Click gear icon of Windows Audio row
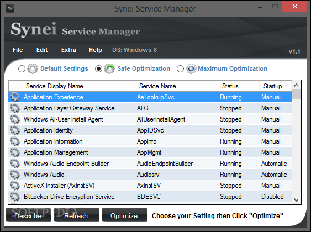Image resolution: width=311 pixels, height=232 pixels. coord(15,175)
